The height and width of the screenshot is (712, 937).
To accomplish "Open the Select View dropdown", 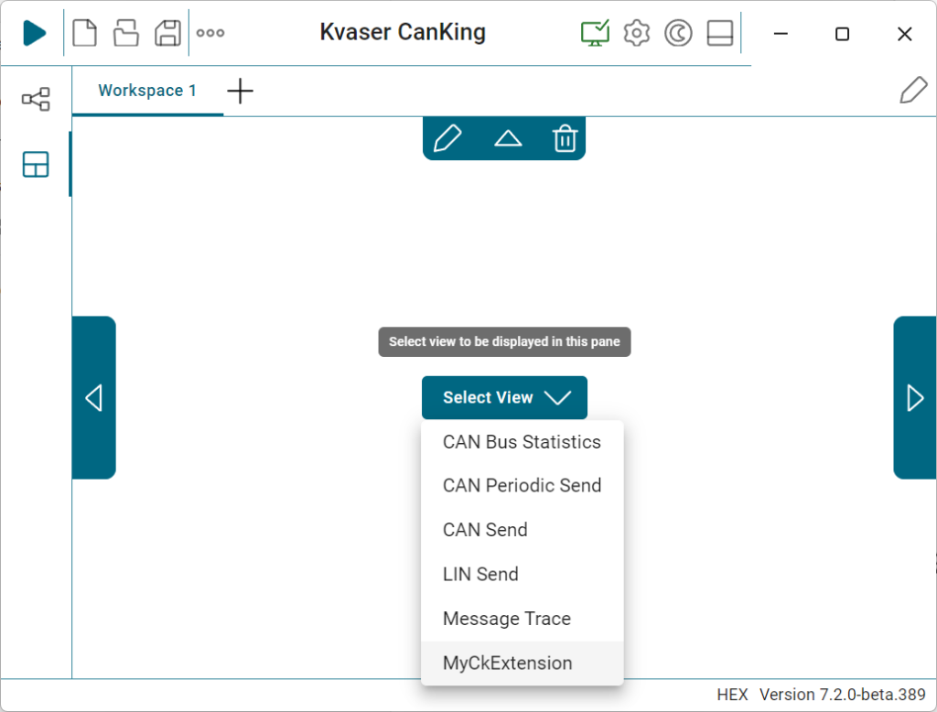I will 504,397.
